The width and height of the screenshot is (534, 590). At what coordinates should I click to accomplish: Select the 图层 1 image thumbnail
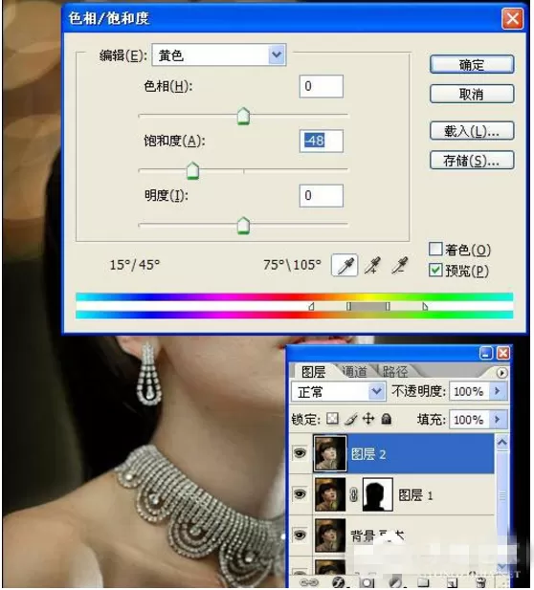(x=330, y=494)
